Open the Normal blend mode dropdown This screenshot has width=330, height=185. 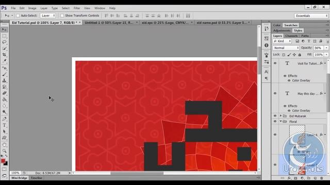pyautogui.click(x=286, y=48)
